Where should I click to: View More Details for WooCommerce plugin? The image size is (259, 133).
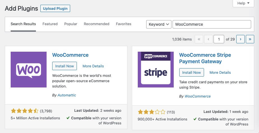pyautogui.click(x=93, y=66)
